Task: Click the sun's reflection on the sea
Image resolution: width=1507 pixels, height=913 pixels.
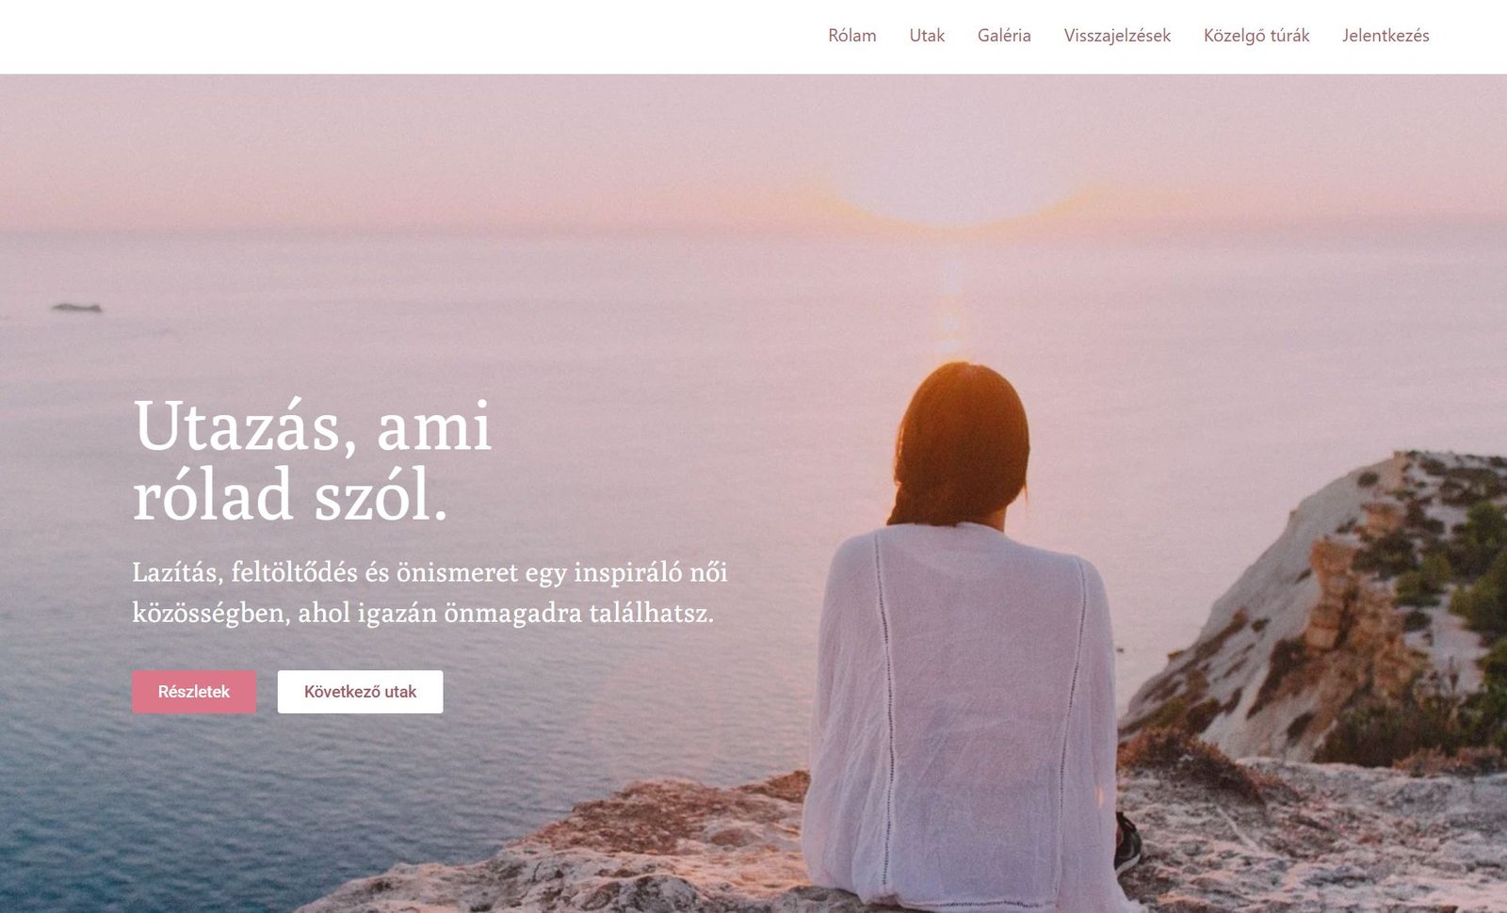Action: 951,301
